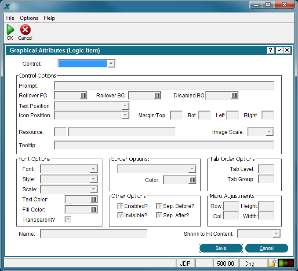298x271 pixels.
Task: Expand the Scale dropdown in Font Options
Action: (x=94, y=189)
